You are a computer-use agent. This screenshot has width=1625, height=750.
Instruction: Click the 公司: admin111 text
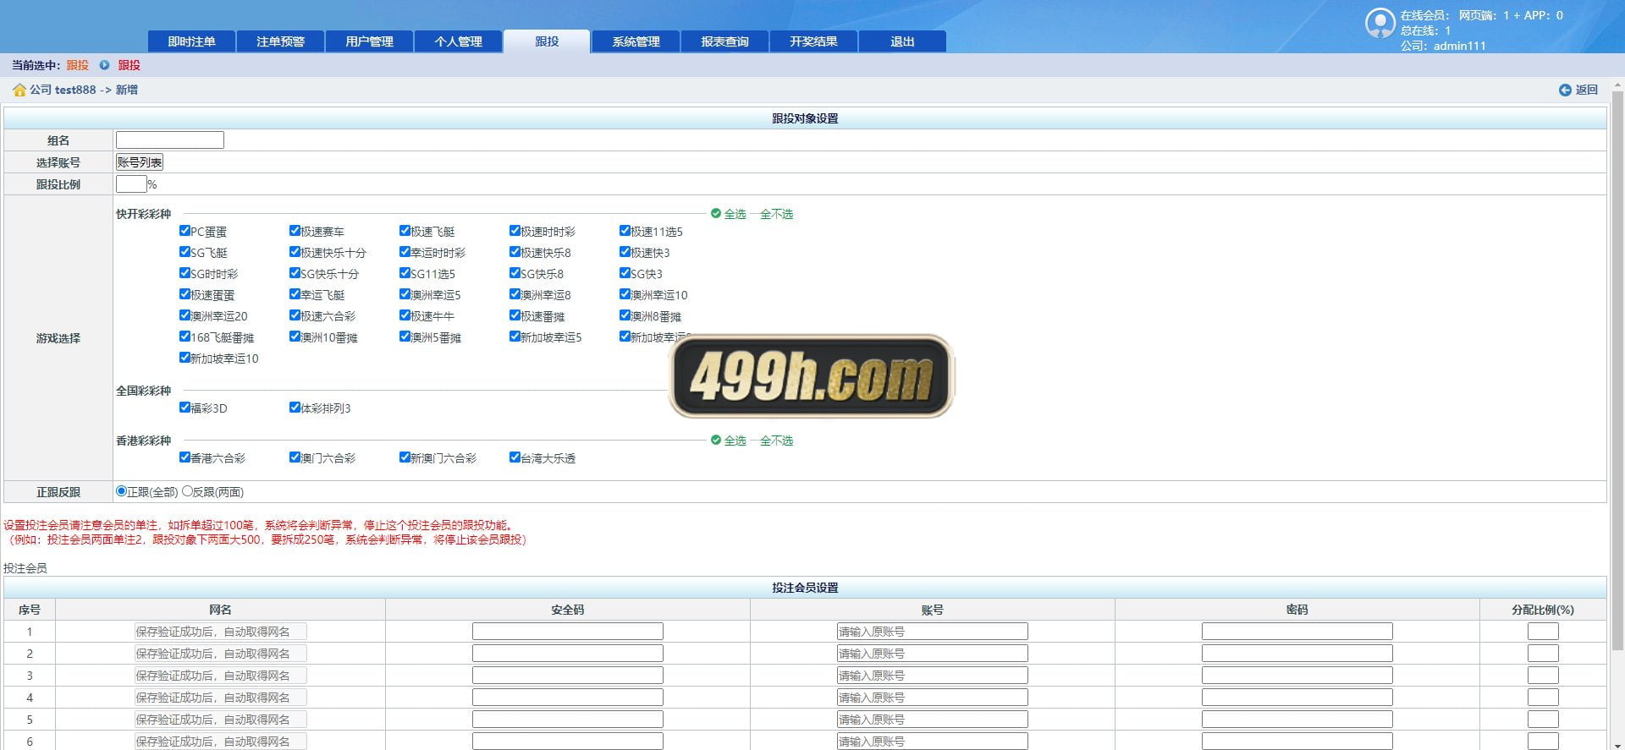point(1442,46)
